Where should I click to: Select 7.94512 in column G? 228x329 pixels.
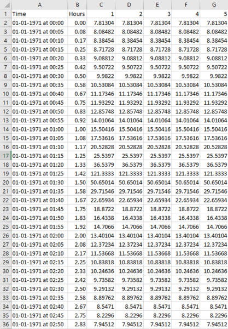pyautogui.click(x=214, y=325)
